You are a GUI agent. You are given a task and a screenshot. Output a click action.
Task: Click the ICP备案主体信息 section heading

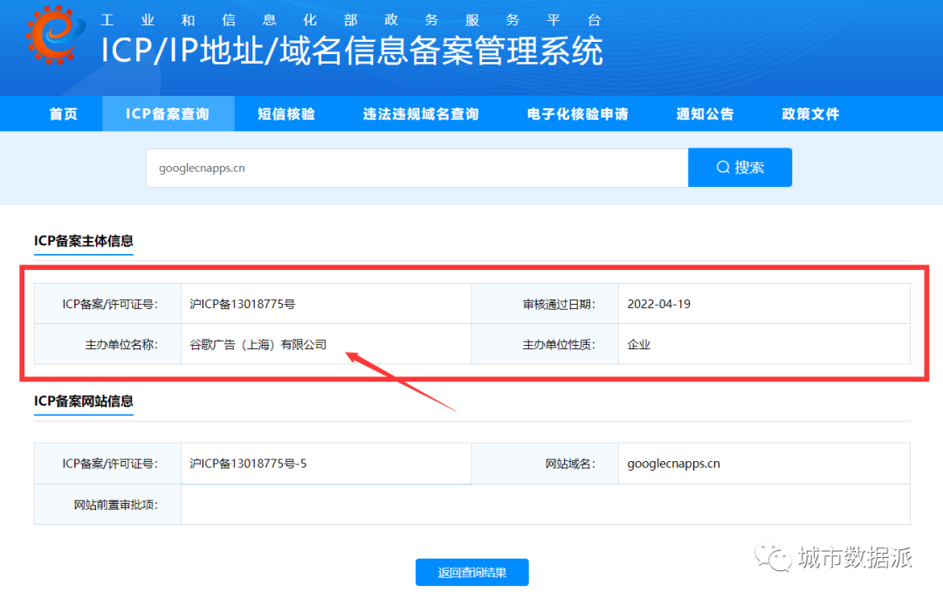click(x=84, y=241)
